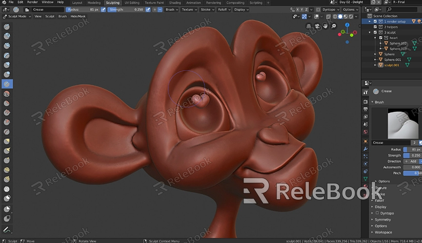Viewport: 422px width, 243px height.
Task: Select rendered viewport shading mode
Action: 351,17
